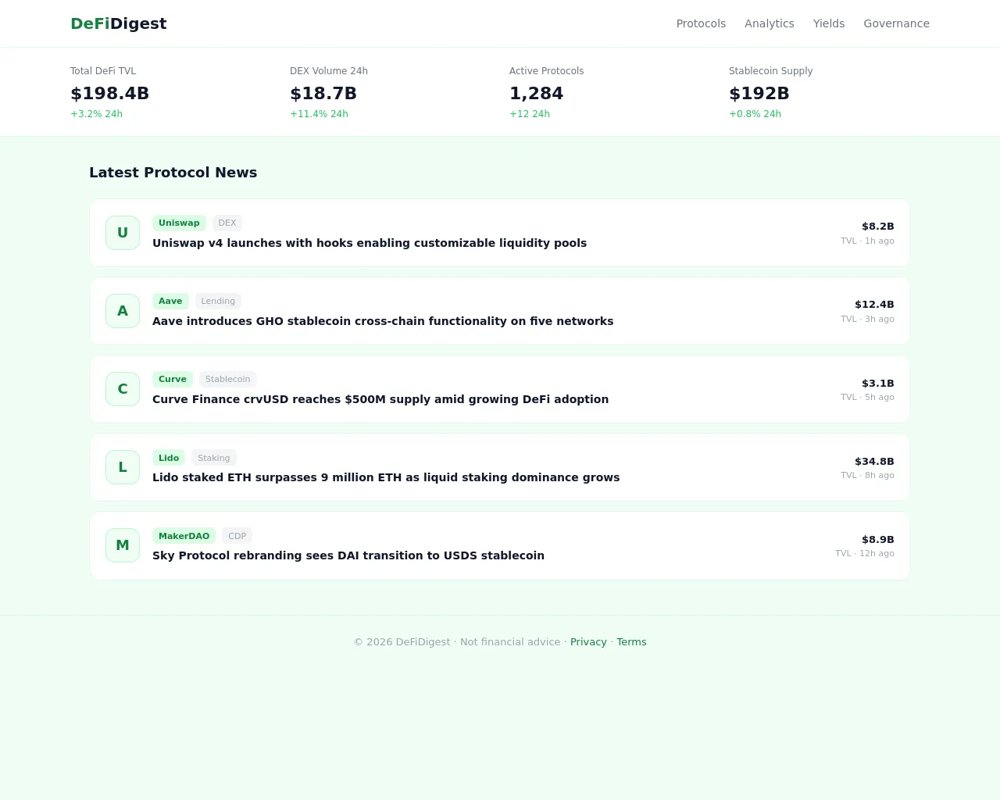
Task: Select the Uniswap protocol tag
Action: pyautogui.click(x=179, y=223)
